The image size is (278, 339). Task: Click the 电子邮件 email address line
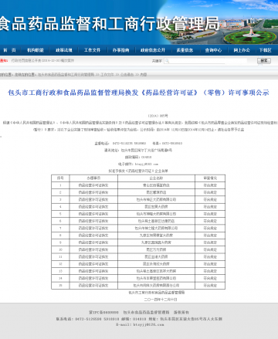point(138,164)
